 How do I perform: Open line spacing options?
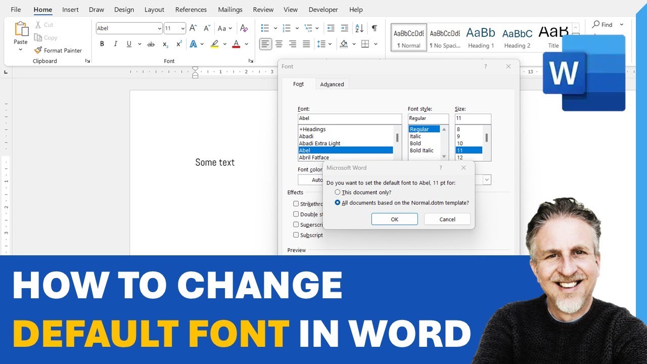tap(321, 44)
